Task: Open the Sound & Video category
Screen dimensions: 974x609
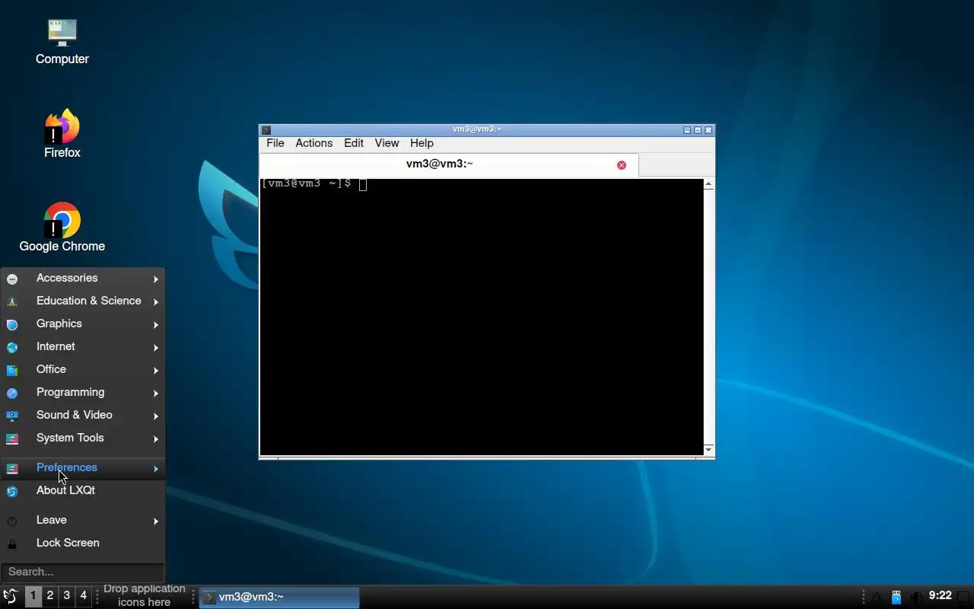Action: point(83,416)
